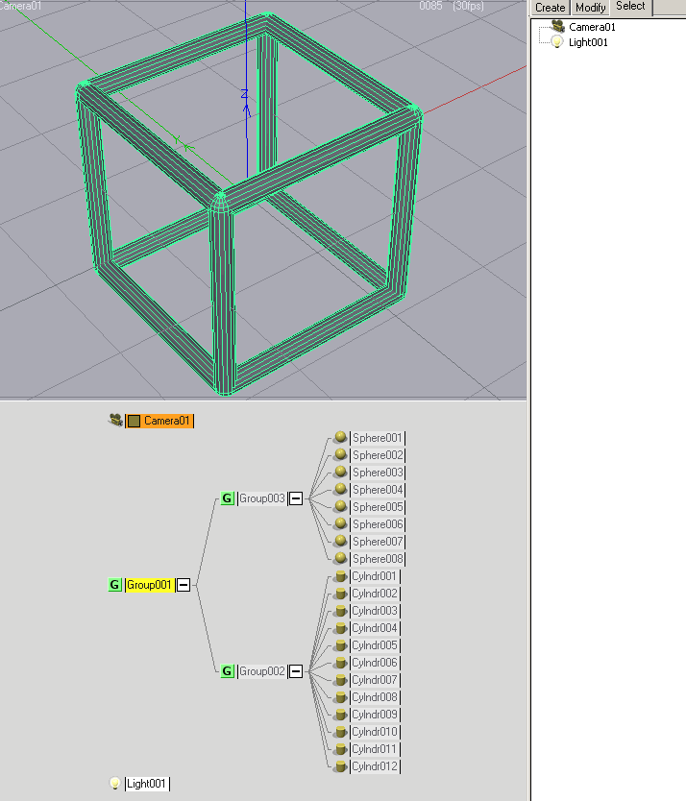Click the Camera01 camera icon in schematic
686x801 pixels.
[115, 421]
